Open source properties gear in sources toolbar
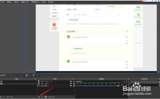 (46, 97)
